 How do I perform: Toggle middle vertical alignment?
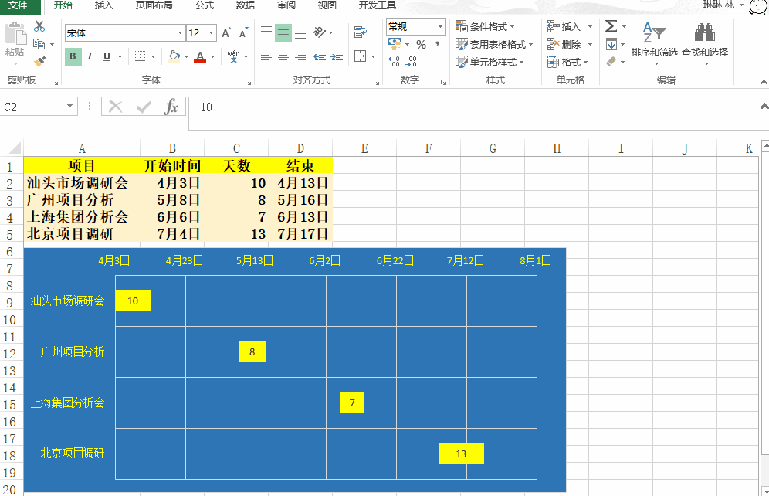(x=283, y=32)
